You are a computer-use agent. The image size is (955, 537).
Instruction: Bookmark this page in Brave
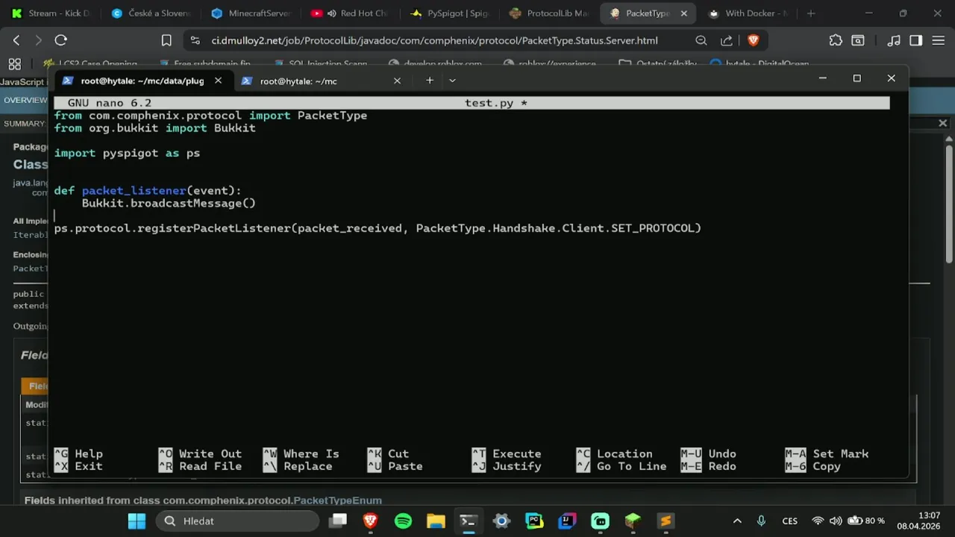pyautogui.click(x=166, y=40)
